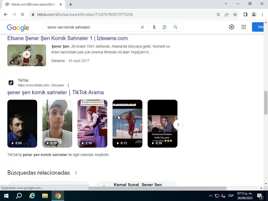This screenshot has height=201, width=268.
Task: Play the 0:19 TikTok video
Action: click(x=57, y=124)
